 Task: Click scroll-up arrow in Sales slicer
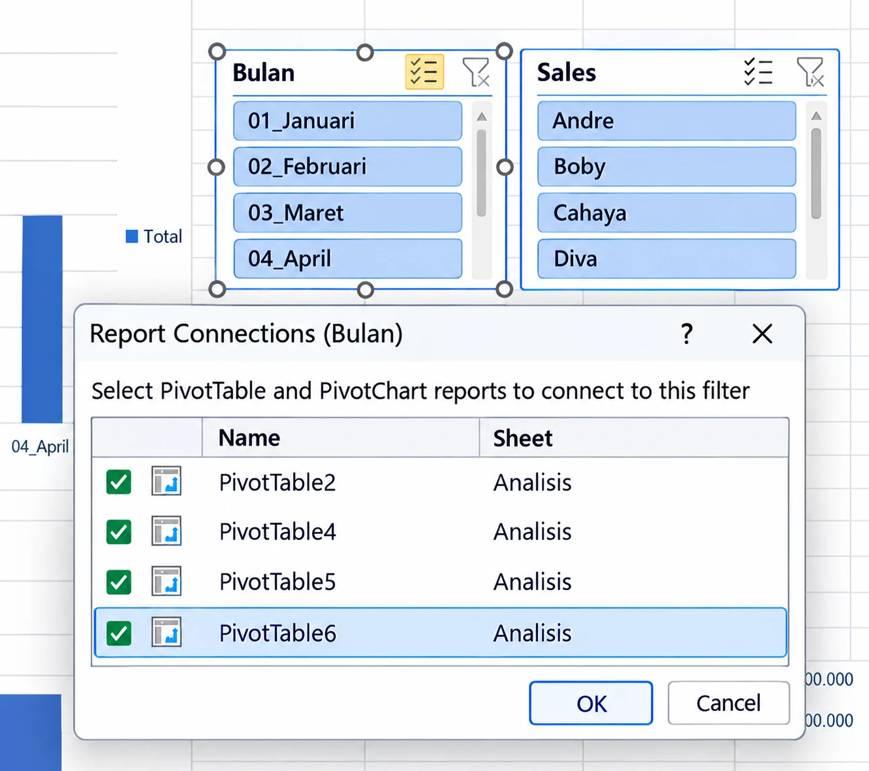pos(816,116)
